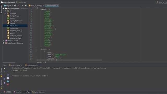Select import_st_library.py in the tree
The width and height of the screenshot is (167, 94).
[x=16, y=21]
